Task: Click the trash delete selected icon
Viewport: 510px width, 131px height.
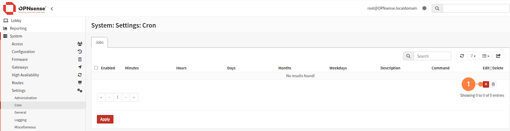Action: (493, 84)
